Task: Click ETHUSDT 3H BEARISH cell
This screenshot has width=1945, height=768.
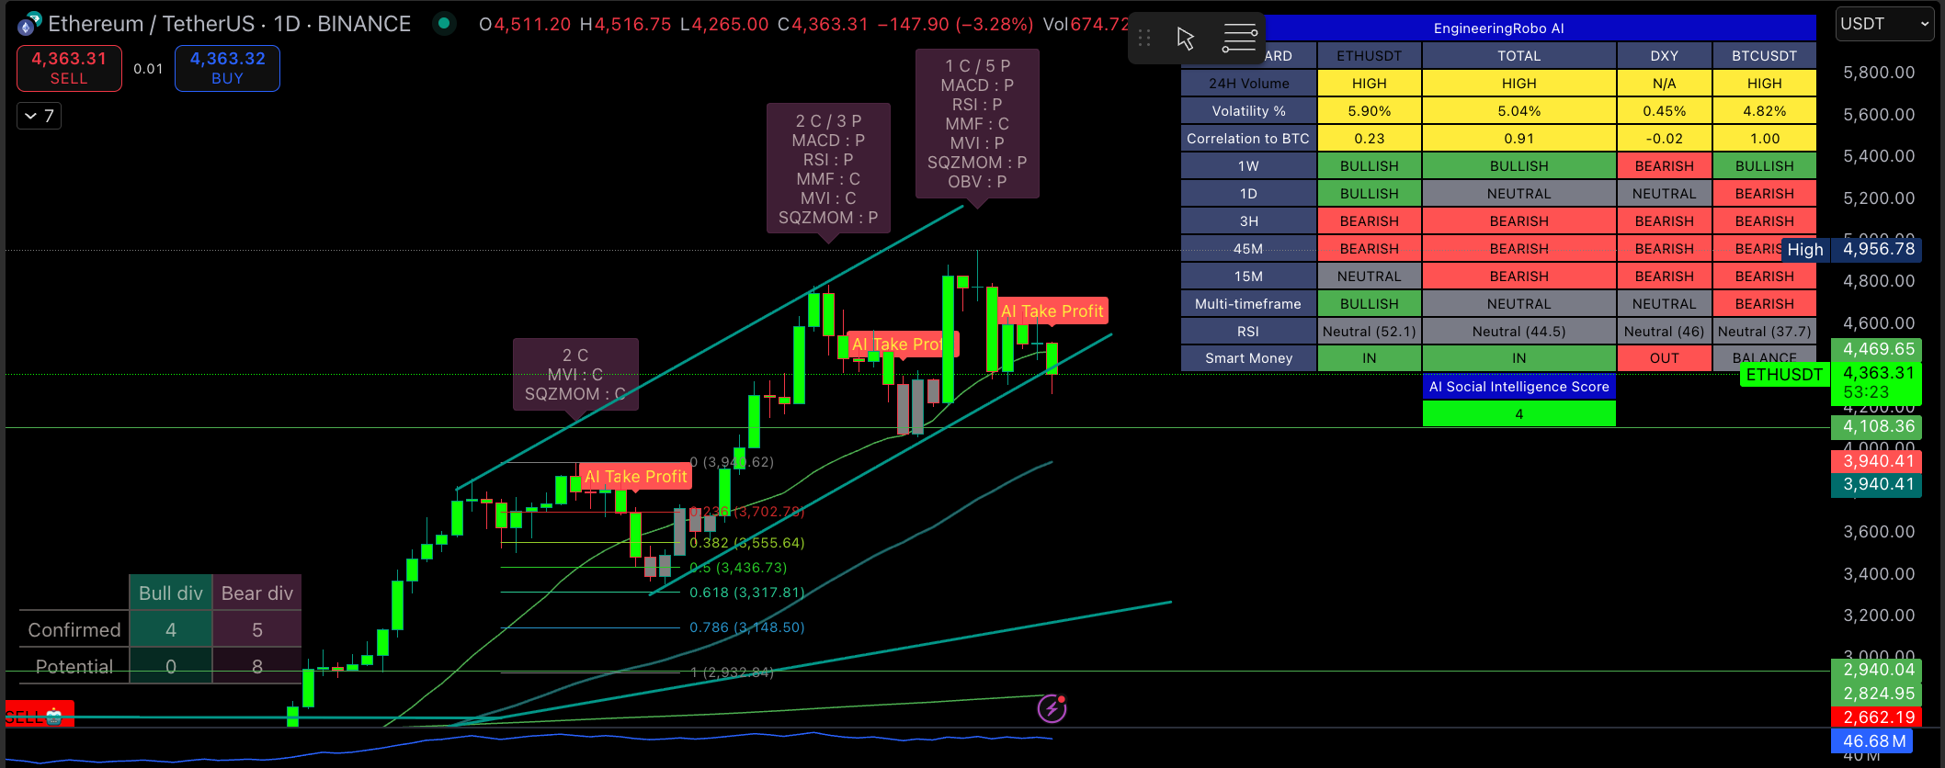Action: point(1369,221)
